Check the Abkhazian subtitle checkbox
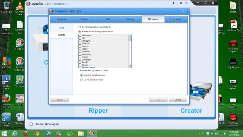The image size is (243, 137). (80, 35)
